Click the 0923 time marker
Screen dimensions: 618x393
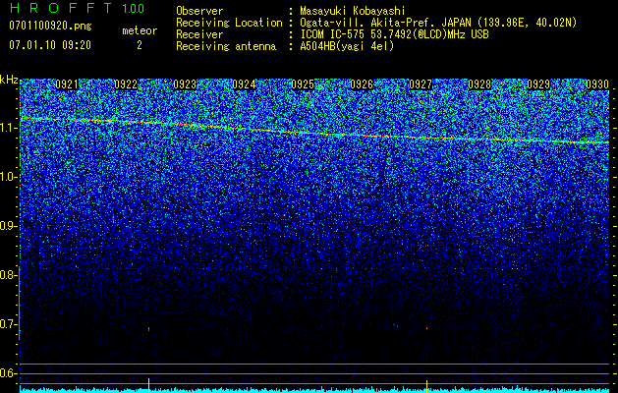tap(185, 84)
